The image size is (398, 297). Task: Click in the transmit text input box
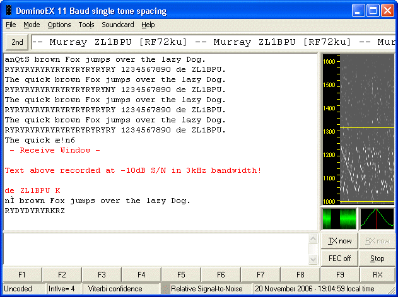point(155,249)
